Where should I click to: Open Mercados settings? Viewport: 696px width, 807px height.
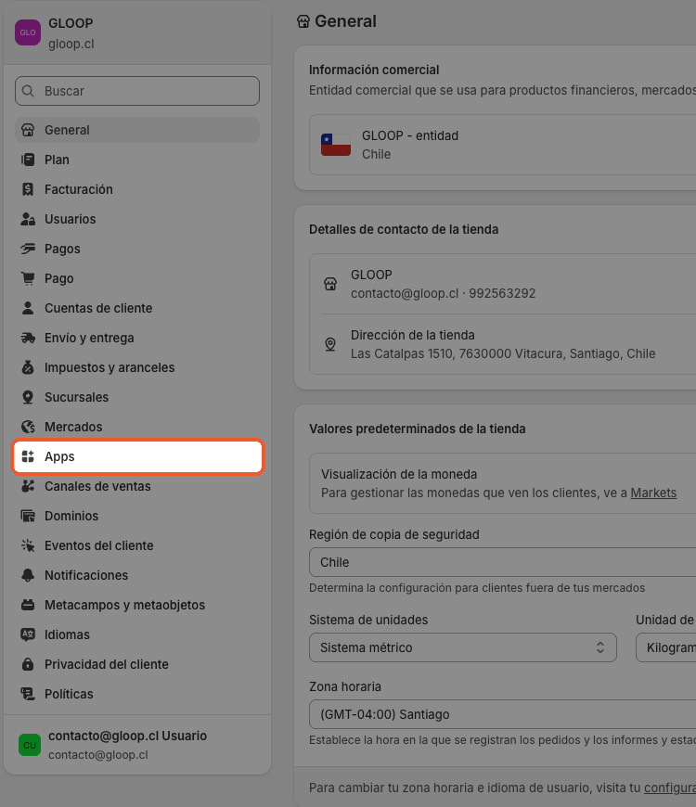pos(137,428)
